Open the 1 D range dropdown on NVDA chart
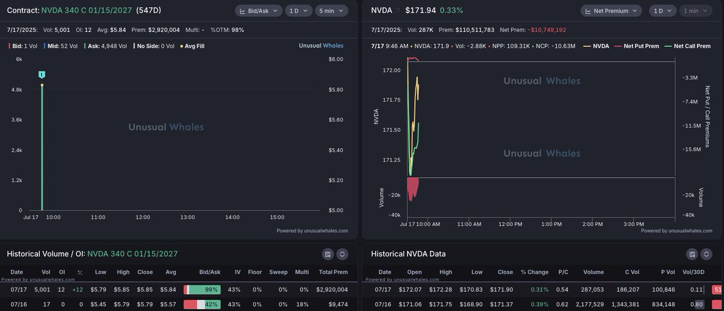This screenshot has height=311, width=724. pyautogui.click(x=662, y=11)
